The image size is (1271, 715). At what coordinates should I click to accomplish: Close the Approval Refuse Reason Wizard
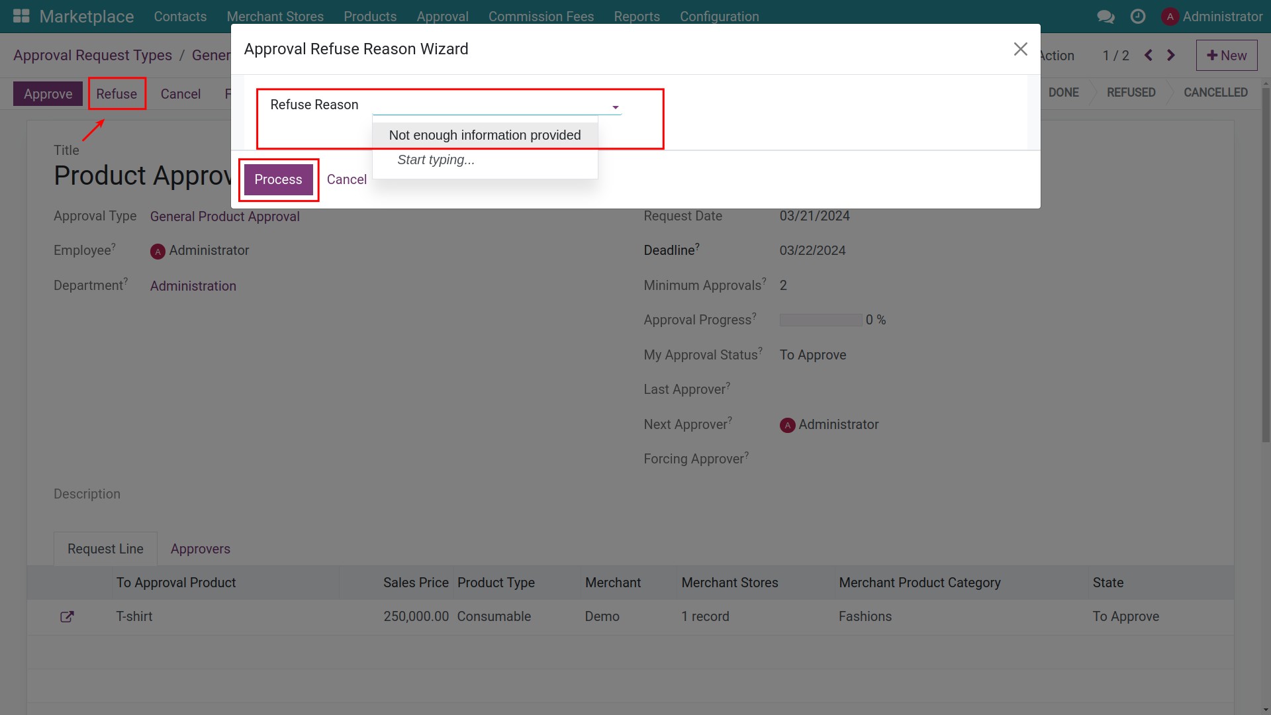pos(1020,49)
